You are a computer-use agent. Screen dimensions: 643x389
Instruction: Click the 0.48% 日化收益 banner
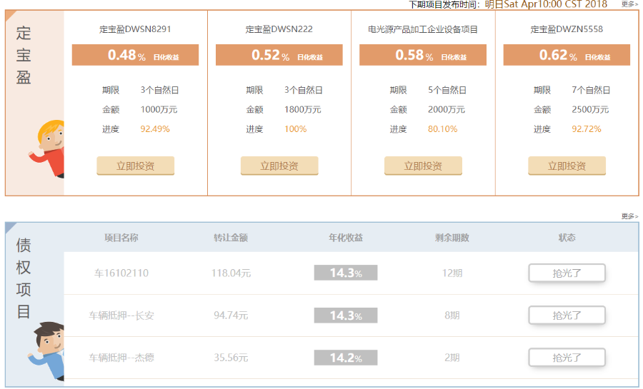[x=135, y=55]
